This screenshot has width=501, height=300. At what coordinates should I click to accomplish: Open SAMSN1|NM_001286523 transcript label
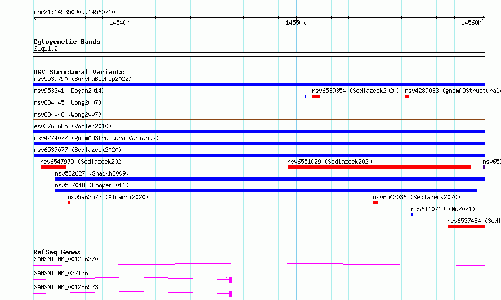pyautogui.click(x=66, y=287)
